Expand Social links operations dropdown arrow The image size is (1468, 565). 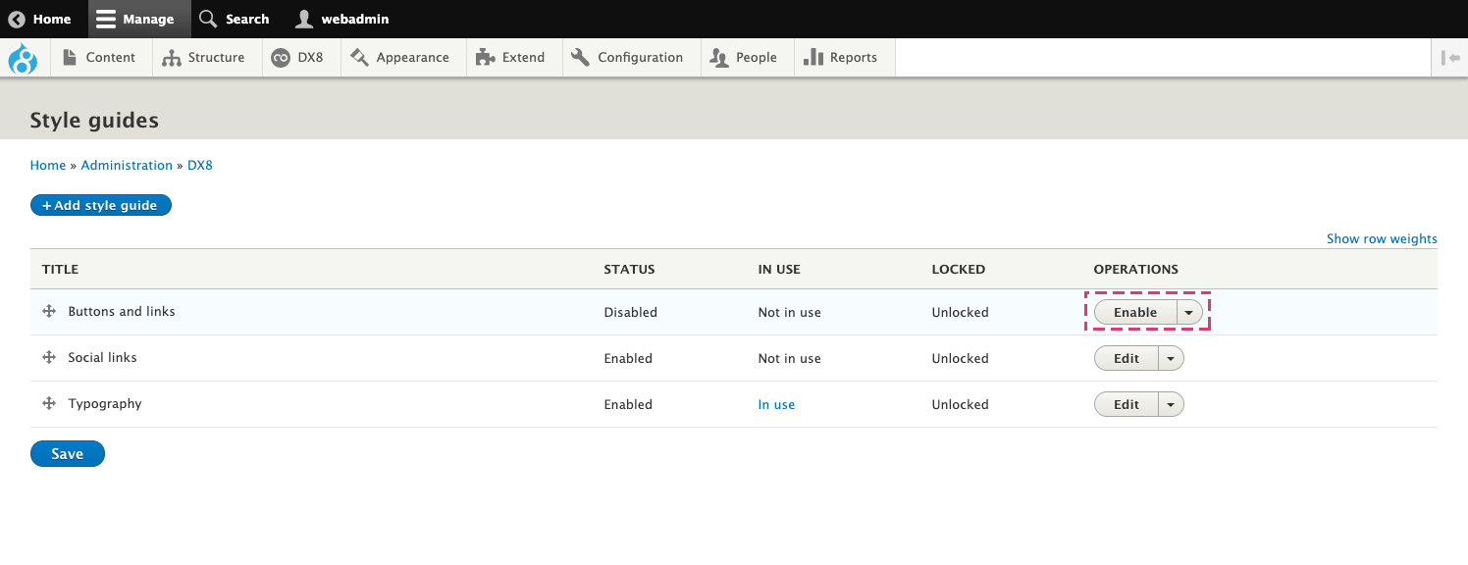point(1171,358)
